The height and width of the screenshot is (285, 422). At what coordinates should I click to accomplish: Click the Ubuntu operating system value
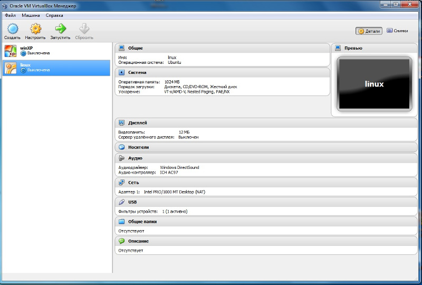tap(175, 62)
